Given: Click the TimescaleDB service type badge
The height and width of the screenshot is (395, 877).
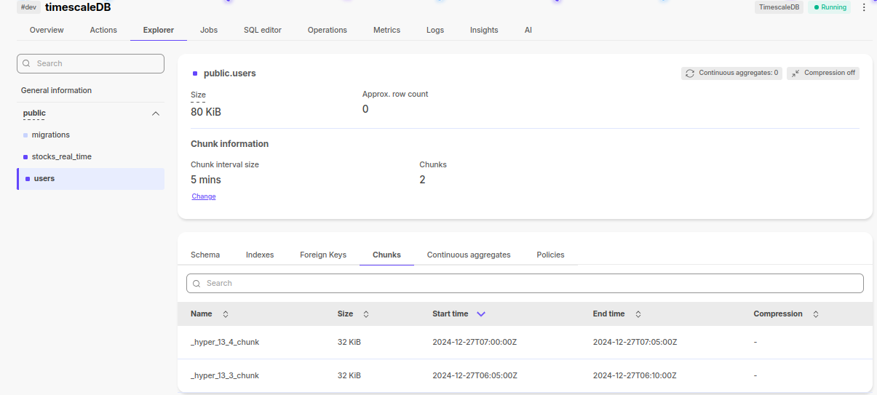Looking at the screenshot, I should [x=779, y=7].
